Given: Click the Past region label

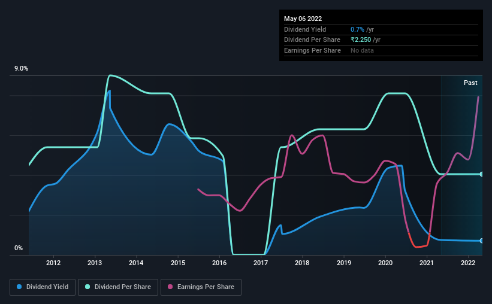Looking at the screenshot, I should point(470,83).
